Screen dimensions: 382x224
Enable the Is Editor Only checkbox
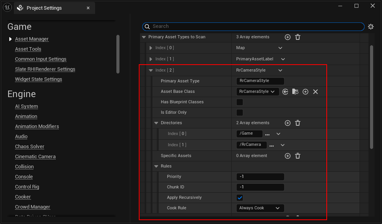pyautogui.click(x=240, y=113)
